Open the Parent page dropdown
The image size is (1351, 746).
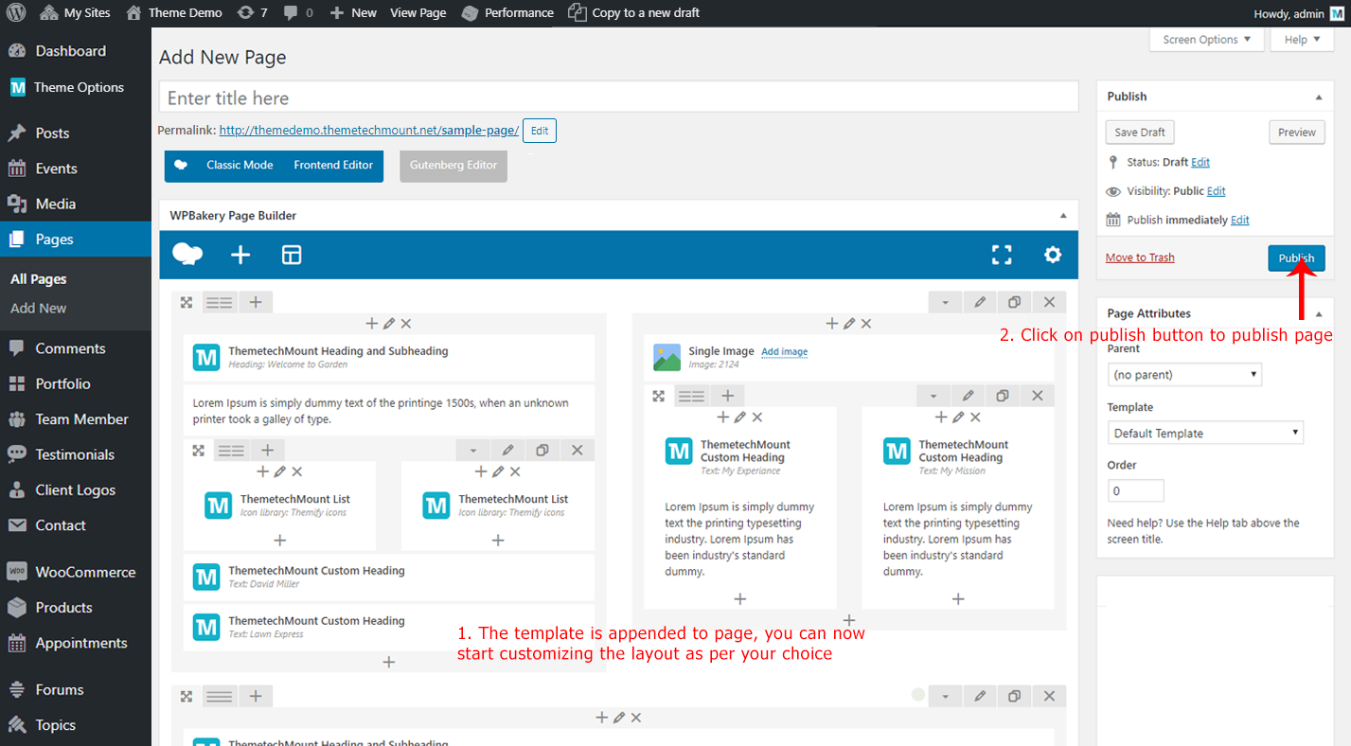click(1184, 375)
